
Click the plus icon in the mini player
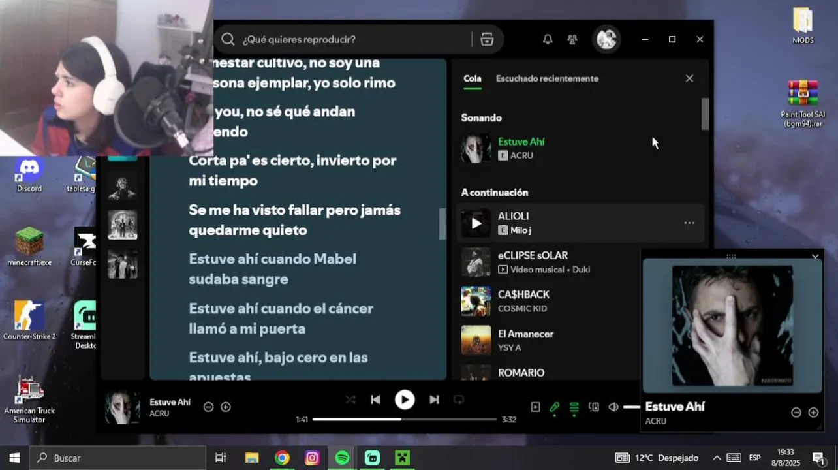tap(813, 413)
